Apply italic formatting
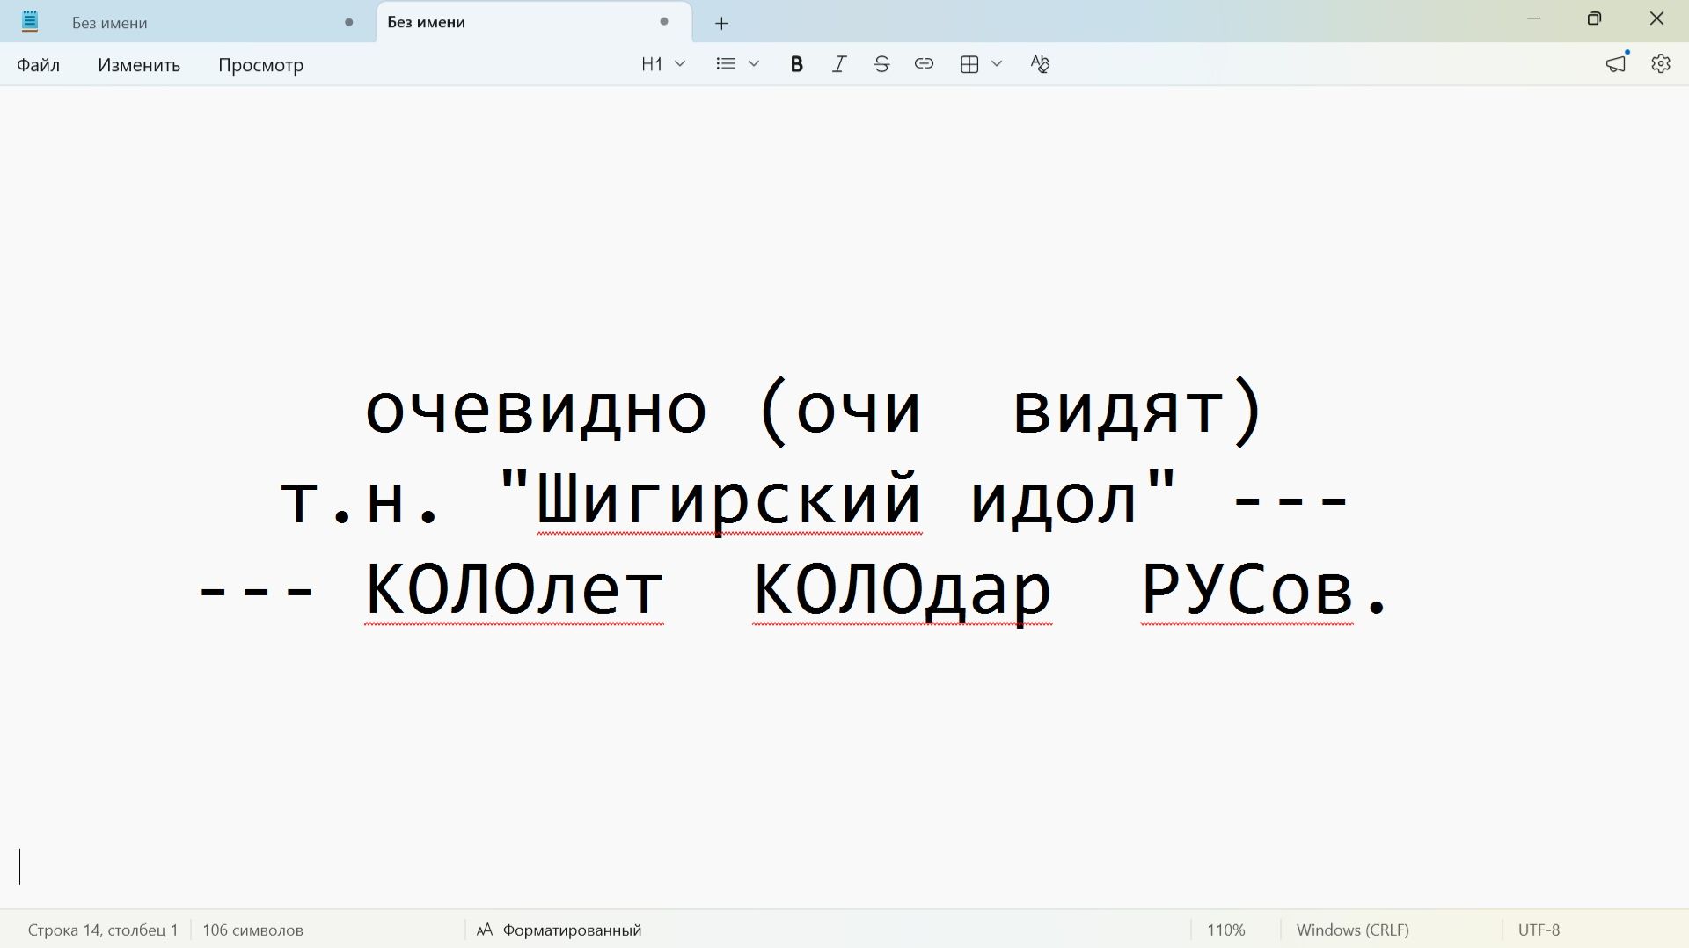 [x=839, y=64]
